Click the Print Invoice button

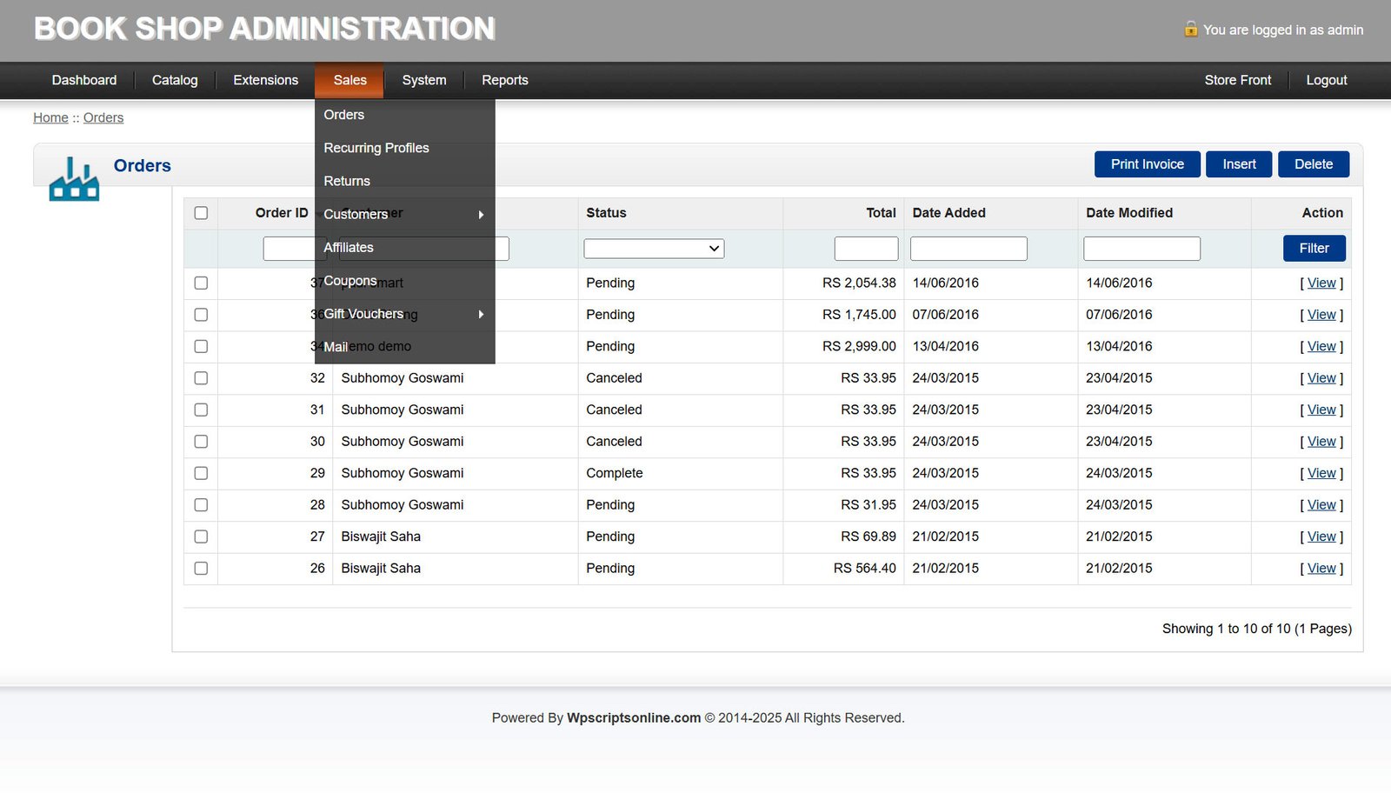[1148, 164]
